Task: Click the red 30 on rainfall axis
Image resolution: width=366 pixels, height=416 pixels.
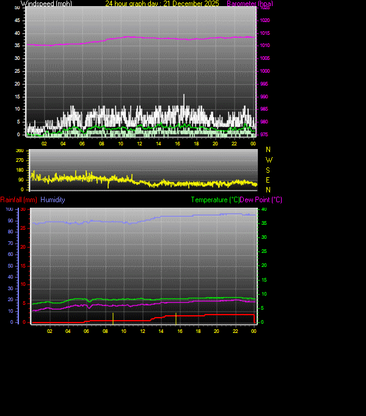Action: pos(23,210)
